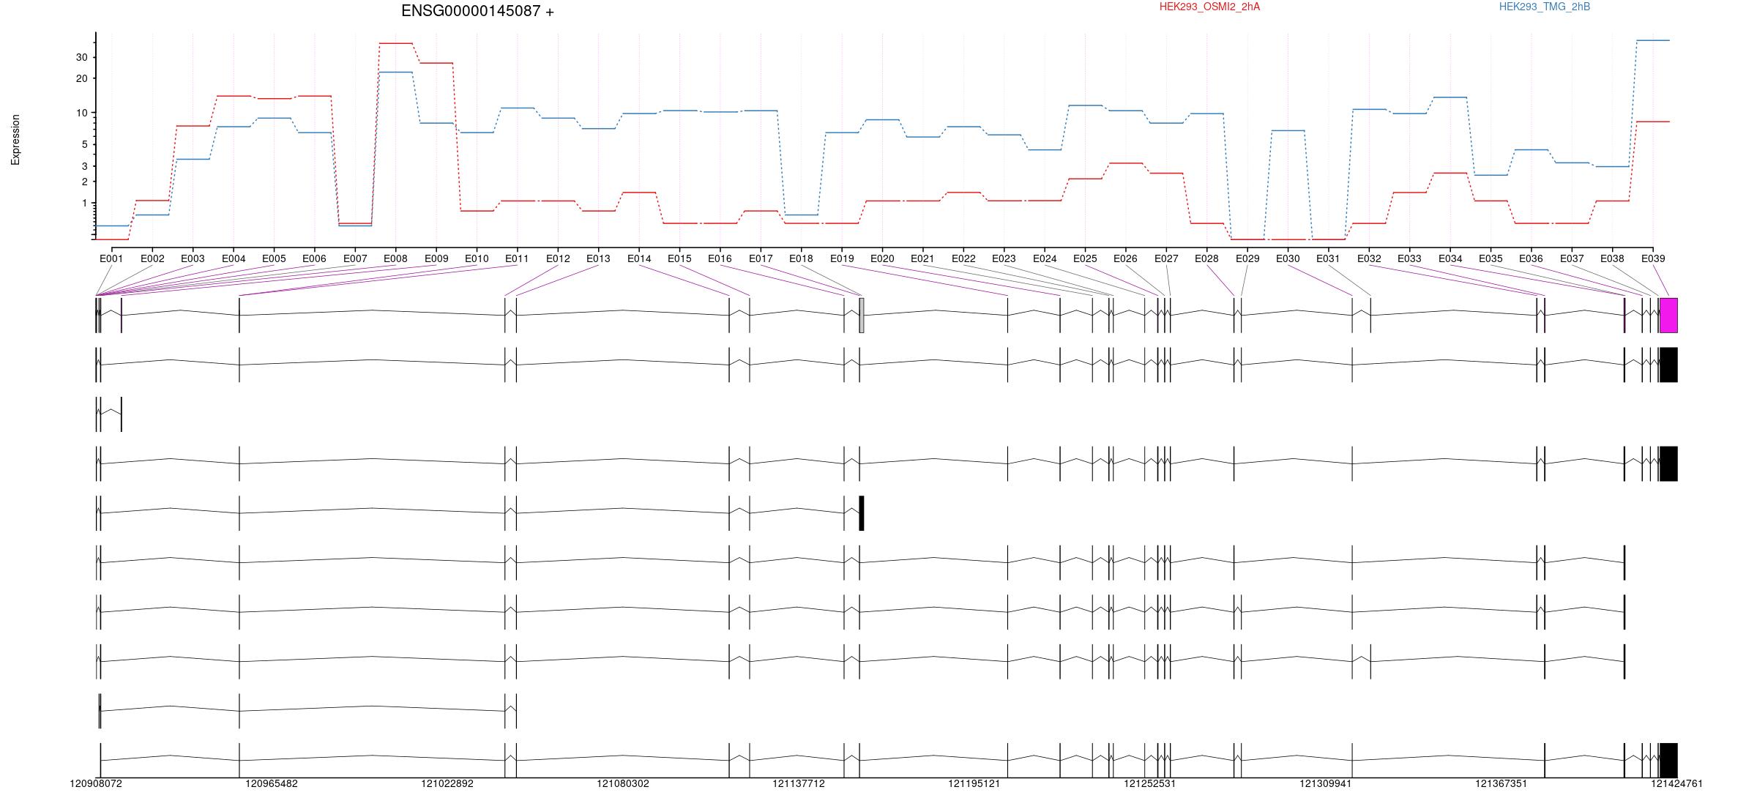1757x798 pixels.
Task: Click exon label E028
Action: [1206, 258]
